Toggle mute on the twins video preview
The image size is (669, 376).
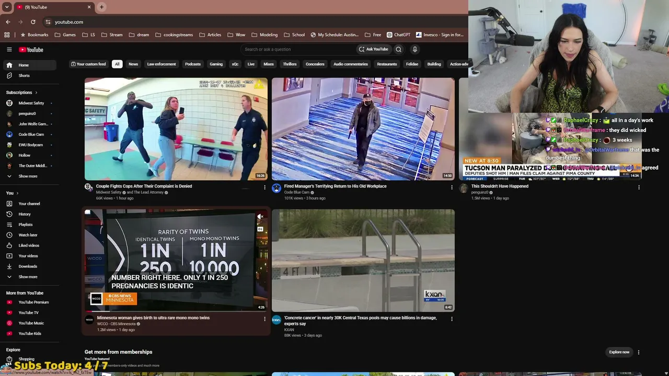coord(260,217)
